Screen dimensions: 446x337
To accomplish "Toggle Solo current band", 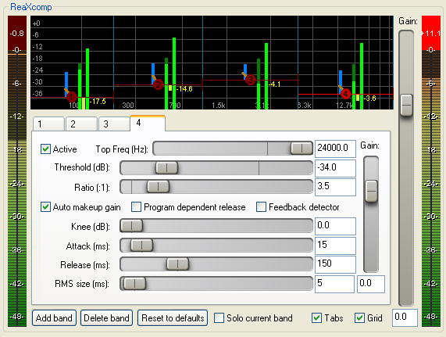I will [x=219, y=317].
